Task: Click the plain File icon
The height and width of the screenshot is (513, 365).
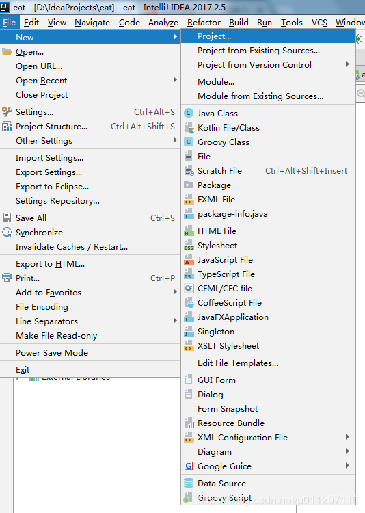Action: point(189,157)
